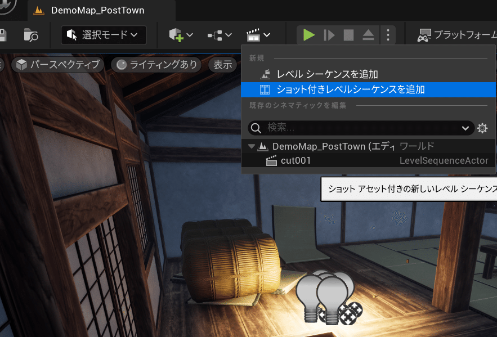497x337 pixels.
Task: Click the cut001 clapperboard icon
Action: tap(271, 160)
